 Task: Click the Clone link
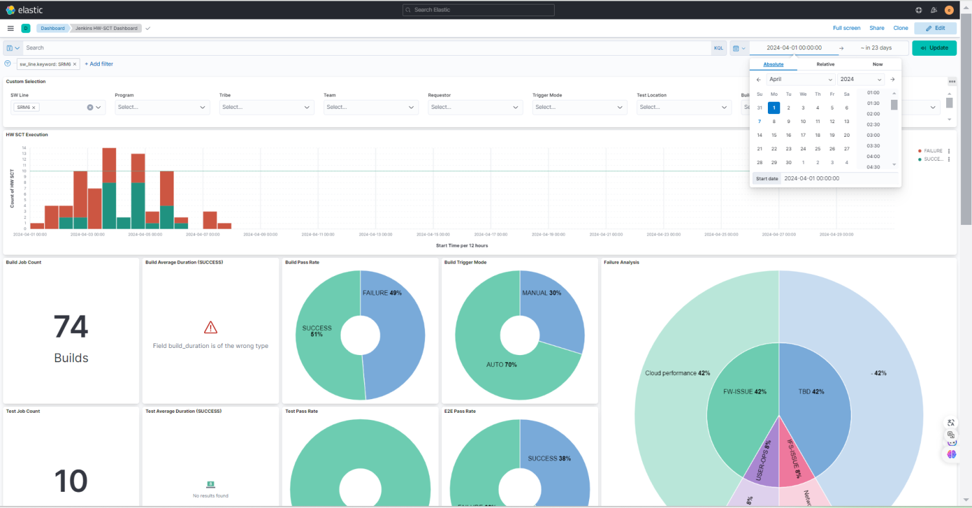tap(901, 29)
